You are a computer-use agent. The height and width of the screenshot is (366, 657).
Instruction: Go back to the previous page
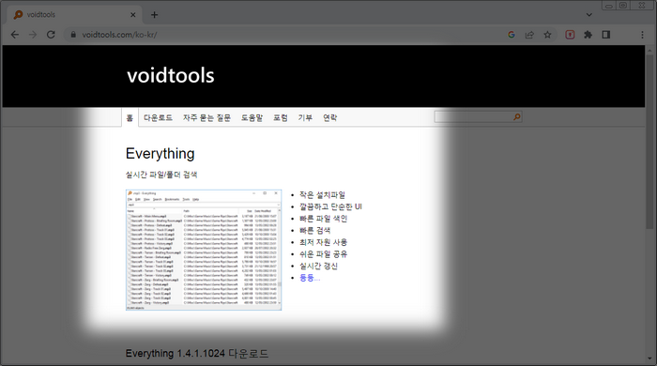15,35
